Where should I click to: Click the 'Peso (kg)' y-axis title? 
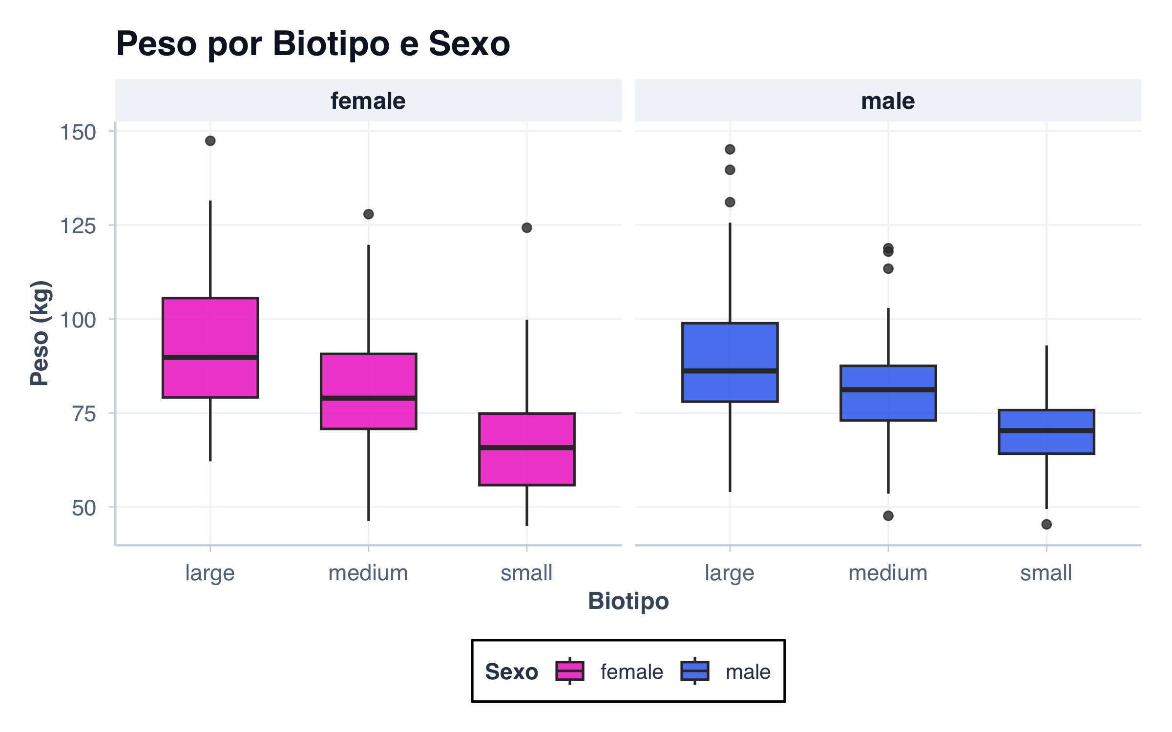click(40, 333)
